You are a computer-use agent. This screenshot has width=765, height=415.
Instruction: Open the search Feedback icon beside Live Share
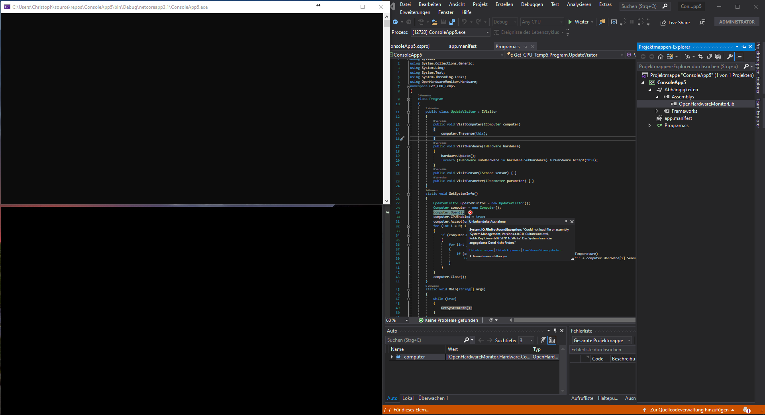[x=703, y=22]
